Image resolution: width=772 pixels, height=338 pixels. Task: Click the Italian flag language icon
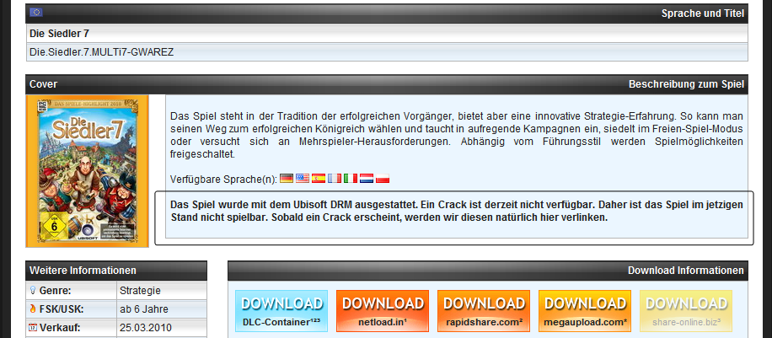[x=351, y=179]
